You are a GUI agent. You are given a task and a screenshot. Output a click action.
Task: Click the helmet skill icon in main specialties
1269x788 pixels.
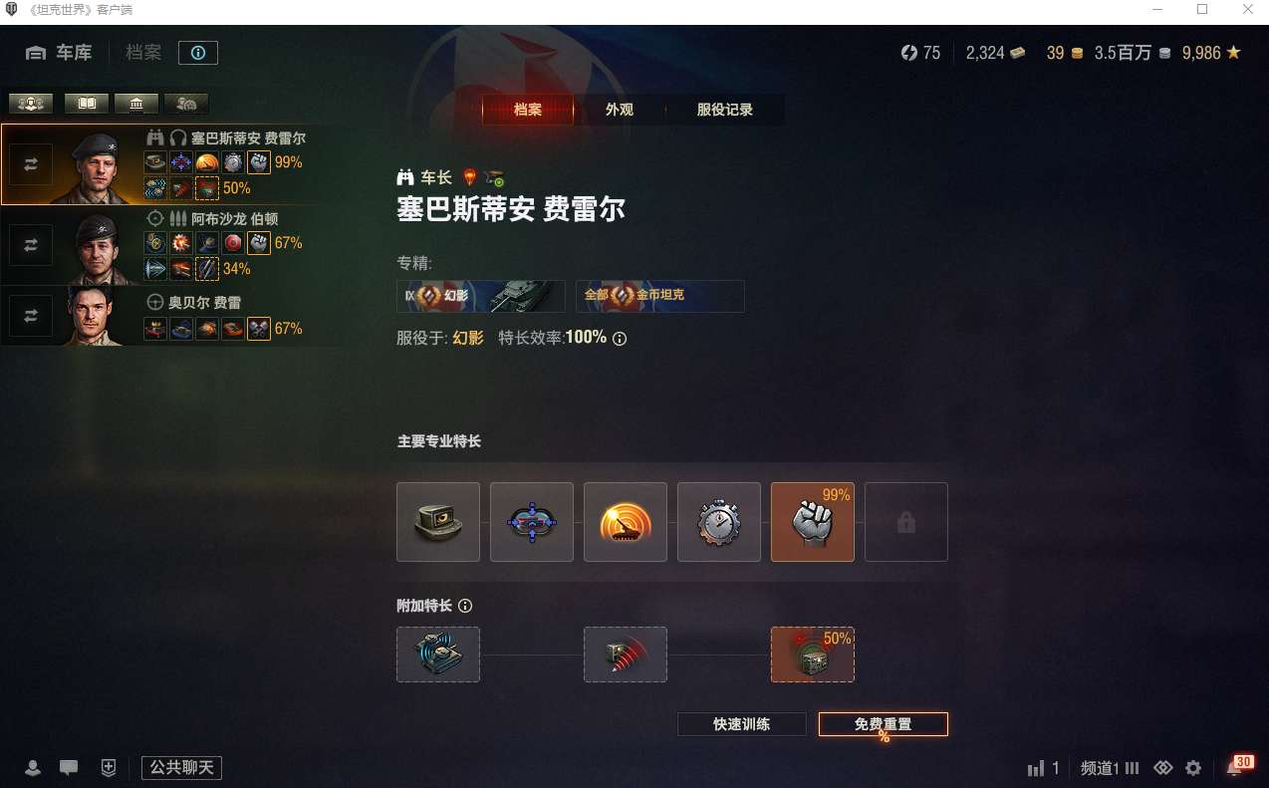click(438, 522)
